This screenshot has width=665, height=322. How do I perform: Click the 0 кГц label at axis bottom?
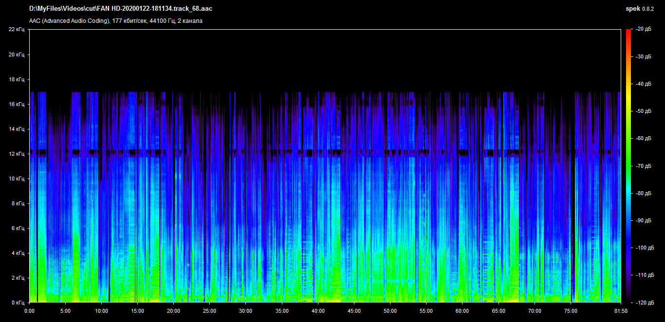[18, 303]
